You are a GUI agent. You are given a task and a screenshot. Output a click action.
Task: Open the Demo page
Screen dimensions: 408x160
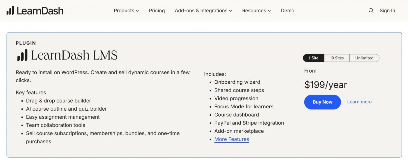pyautogui.click(x=288, y=11)
